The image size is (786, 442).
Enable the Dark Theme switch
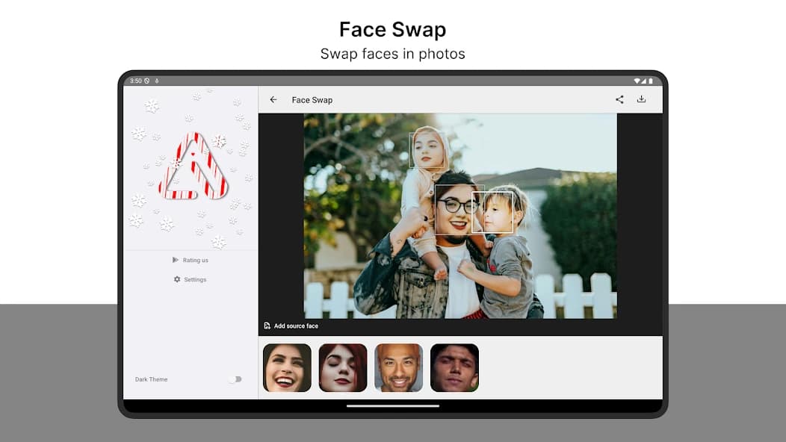point(235,379)
